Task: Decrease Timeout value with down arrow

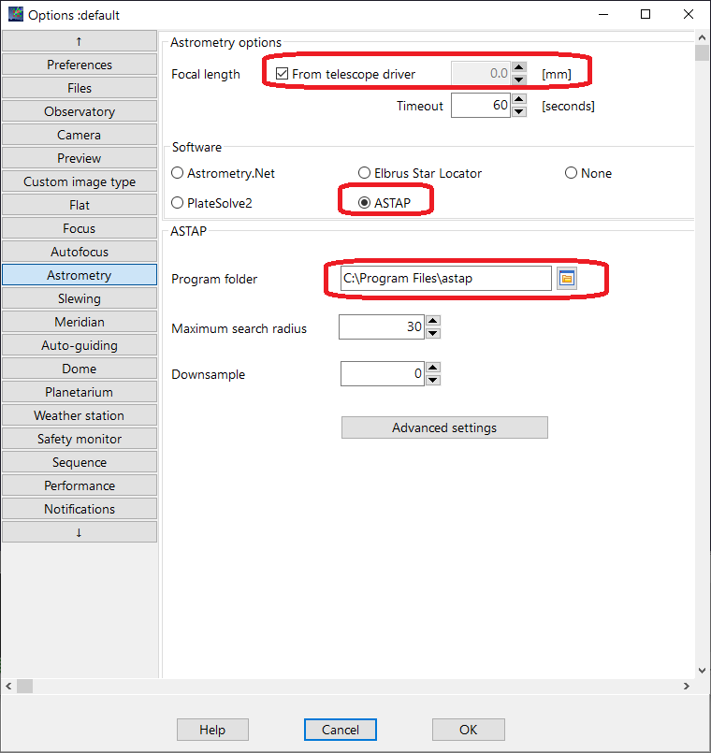Action: click(518, 111)
